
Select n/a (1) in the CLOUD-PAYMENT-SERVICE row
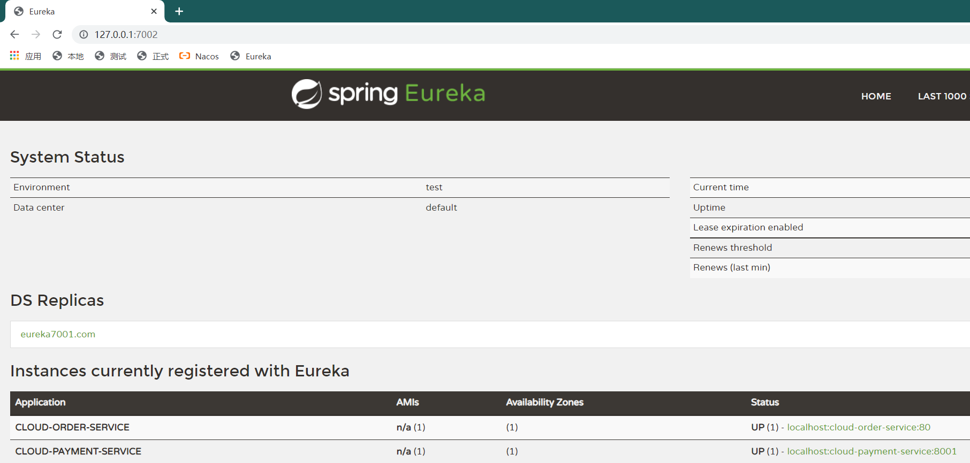point(411,451)
